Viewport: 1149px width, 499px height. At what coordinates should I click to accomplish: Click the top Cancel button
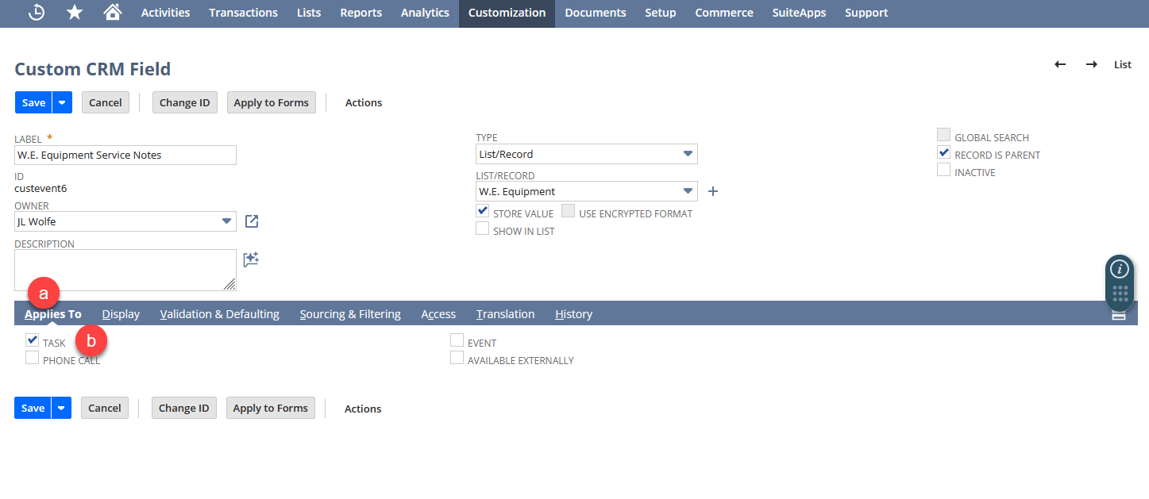[x=106, y=102]
